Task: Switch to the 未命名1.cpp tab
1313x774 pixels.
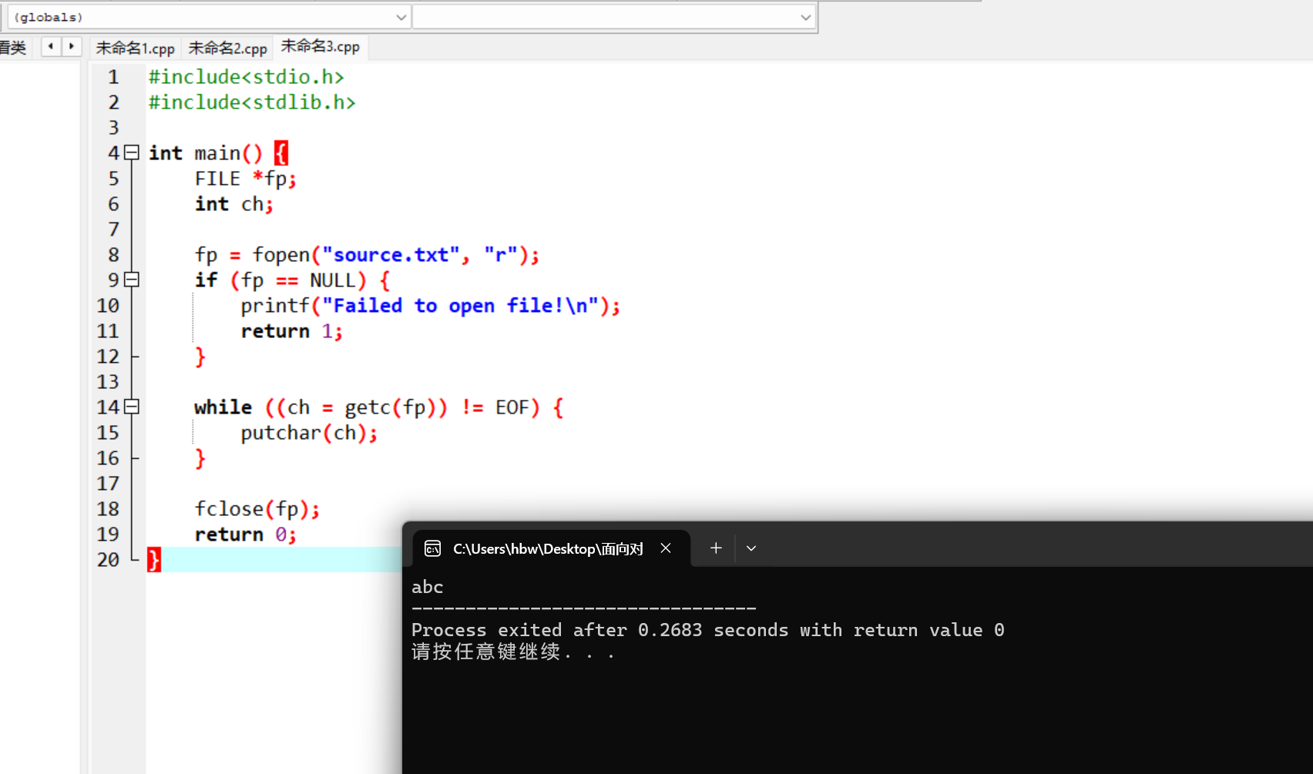Action: (x=136, y=48)
